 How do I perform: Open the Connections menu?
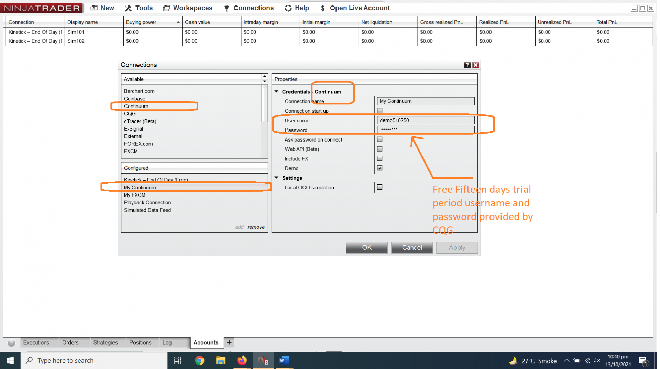(x=249, y=8)
